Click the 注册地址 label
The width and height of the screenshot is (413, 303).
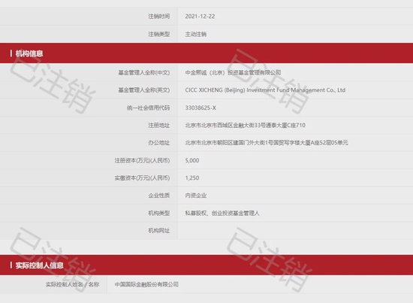point(159,126)
